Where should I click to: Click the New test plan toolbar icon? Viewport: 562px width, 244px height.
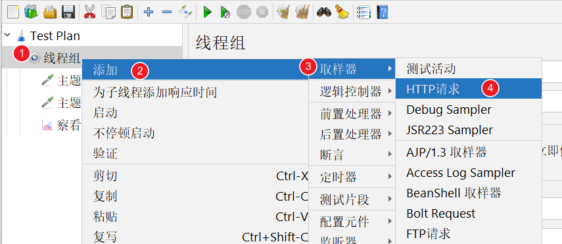point(13,12)
